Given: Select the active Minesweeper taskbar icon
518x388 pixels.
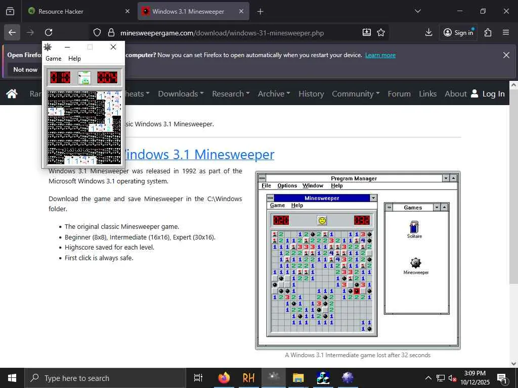Looking at the screenshot, I should (x=274, y=378).
